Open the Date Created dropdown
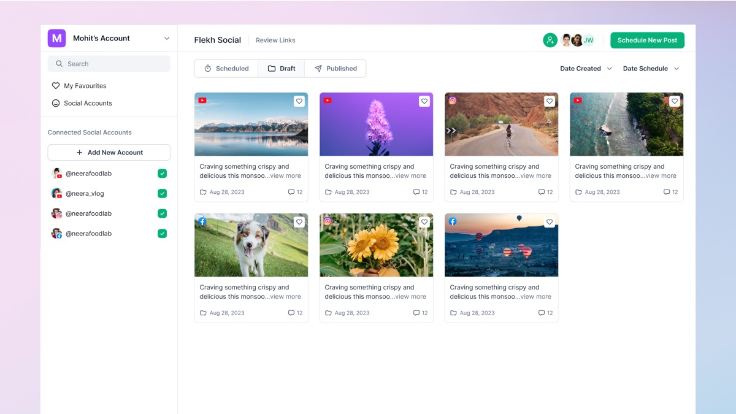This screenshot has height=414, width=736. 586,69
